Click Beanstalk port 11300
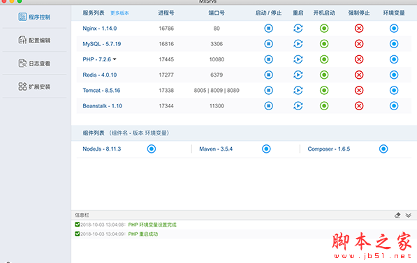The image size is (417, 263). (x=217, y=106)
